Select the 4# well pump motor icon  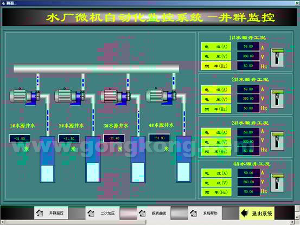coord(161,95)
